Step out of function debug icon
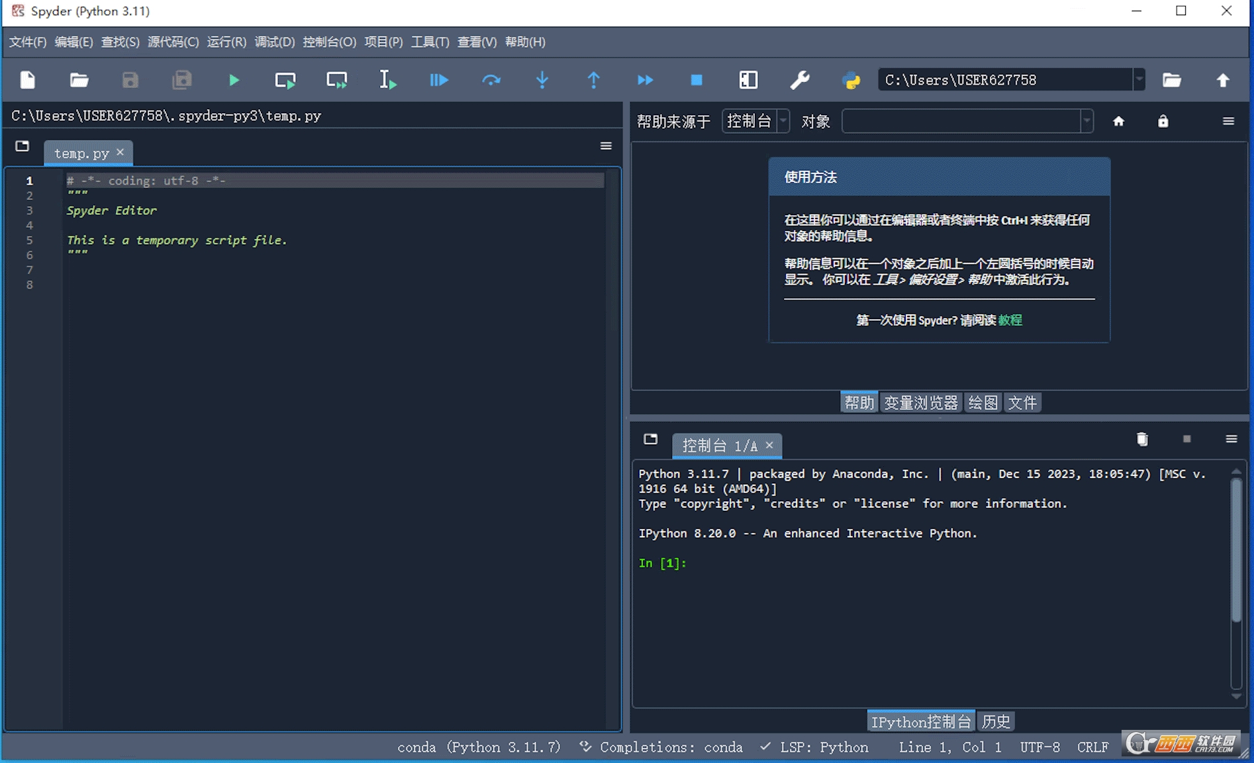The image size is (1254, 763). point(594,80)
